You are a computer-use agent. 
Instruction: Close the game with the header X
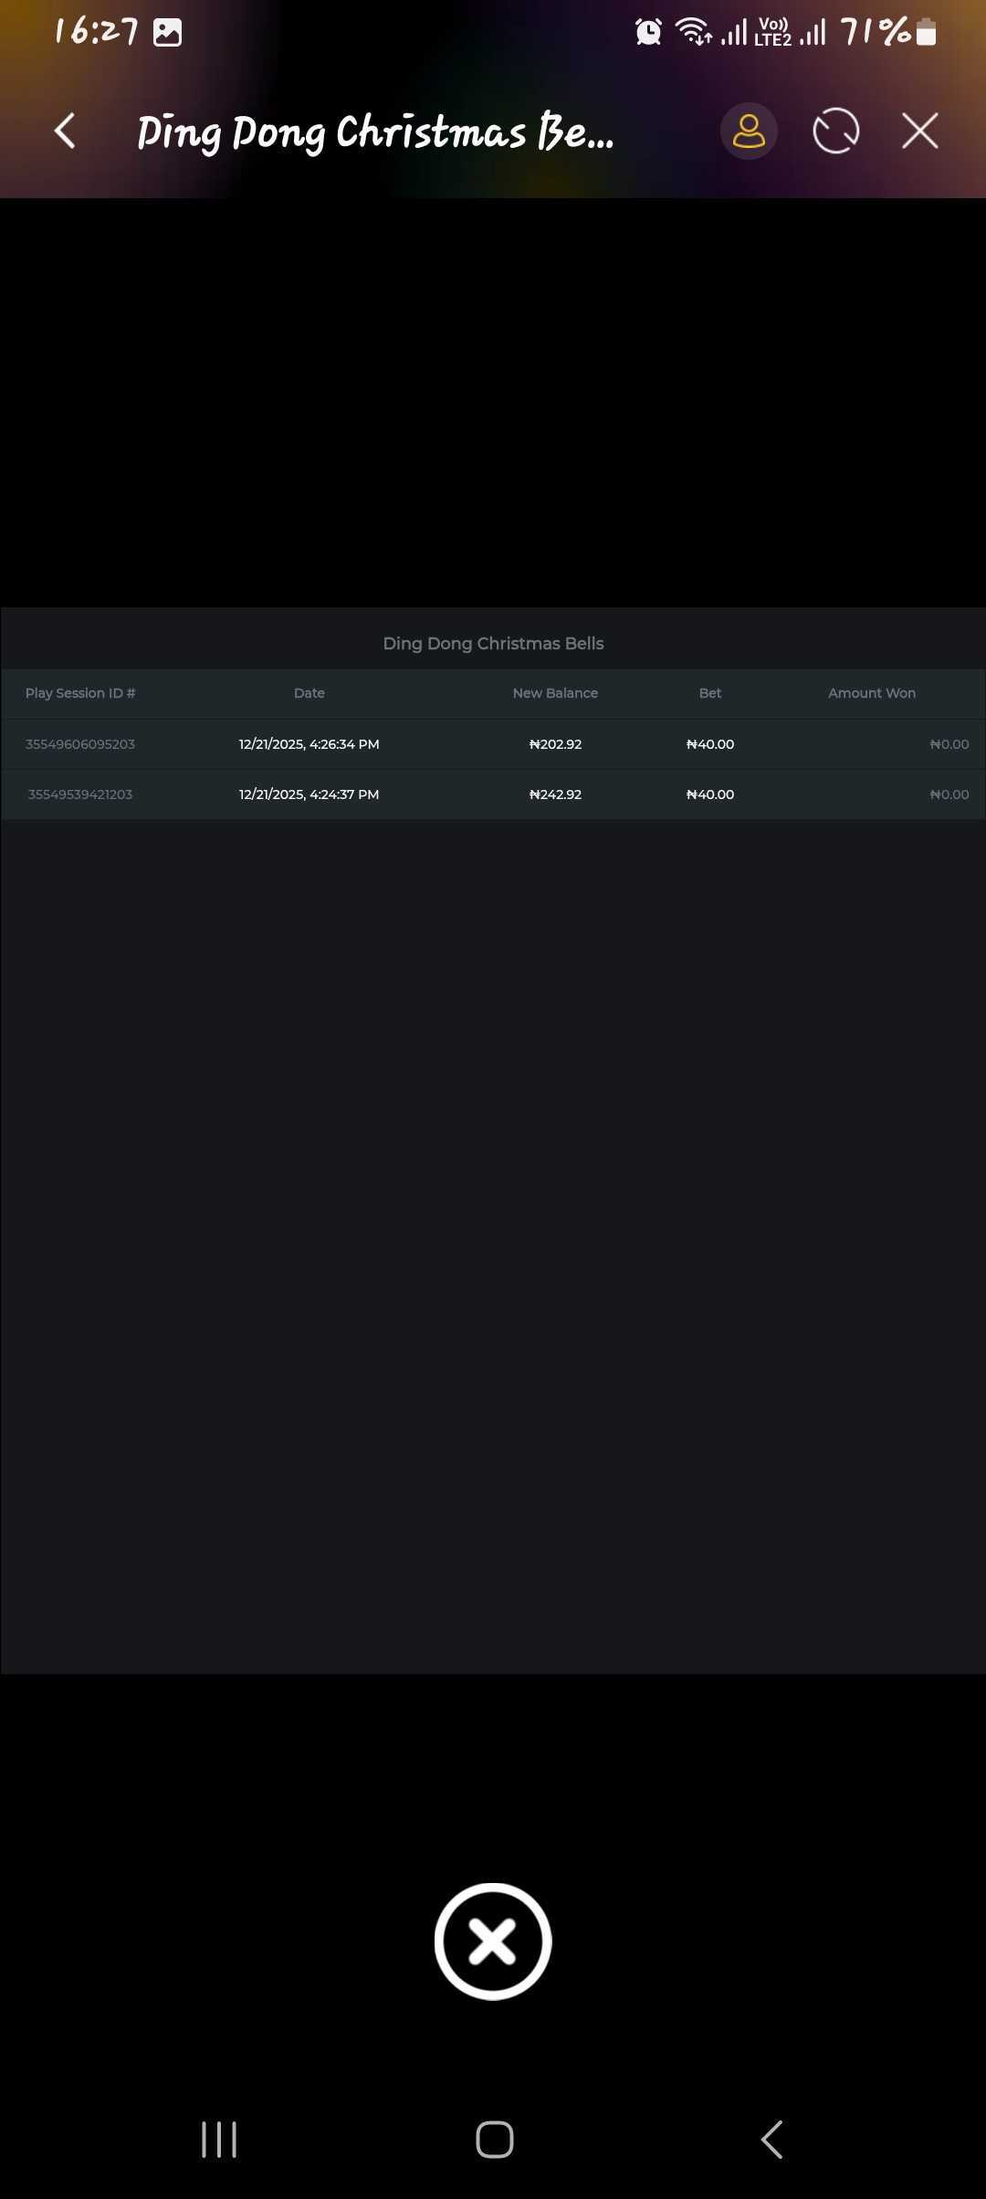pos(919,132)
